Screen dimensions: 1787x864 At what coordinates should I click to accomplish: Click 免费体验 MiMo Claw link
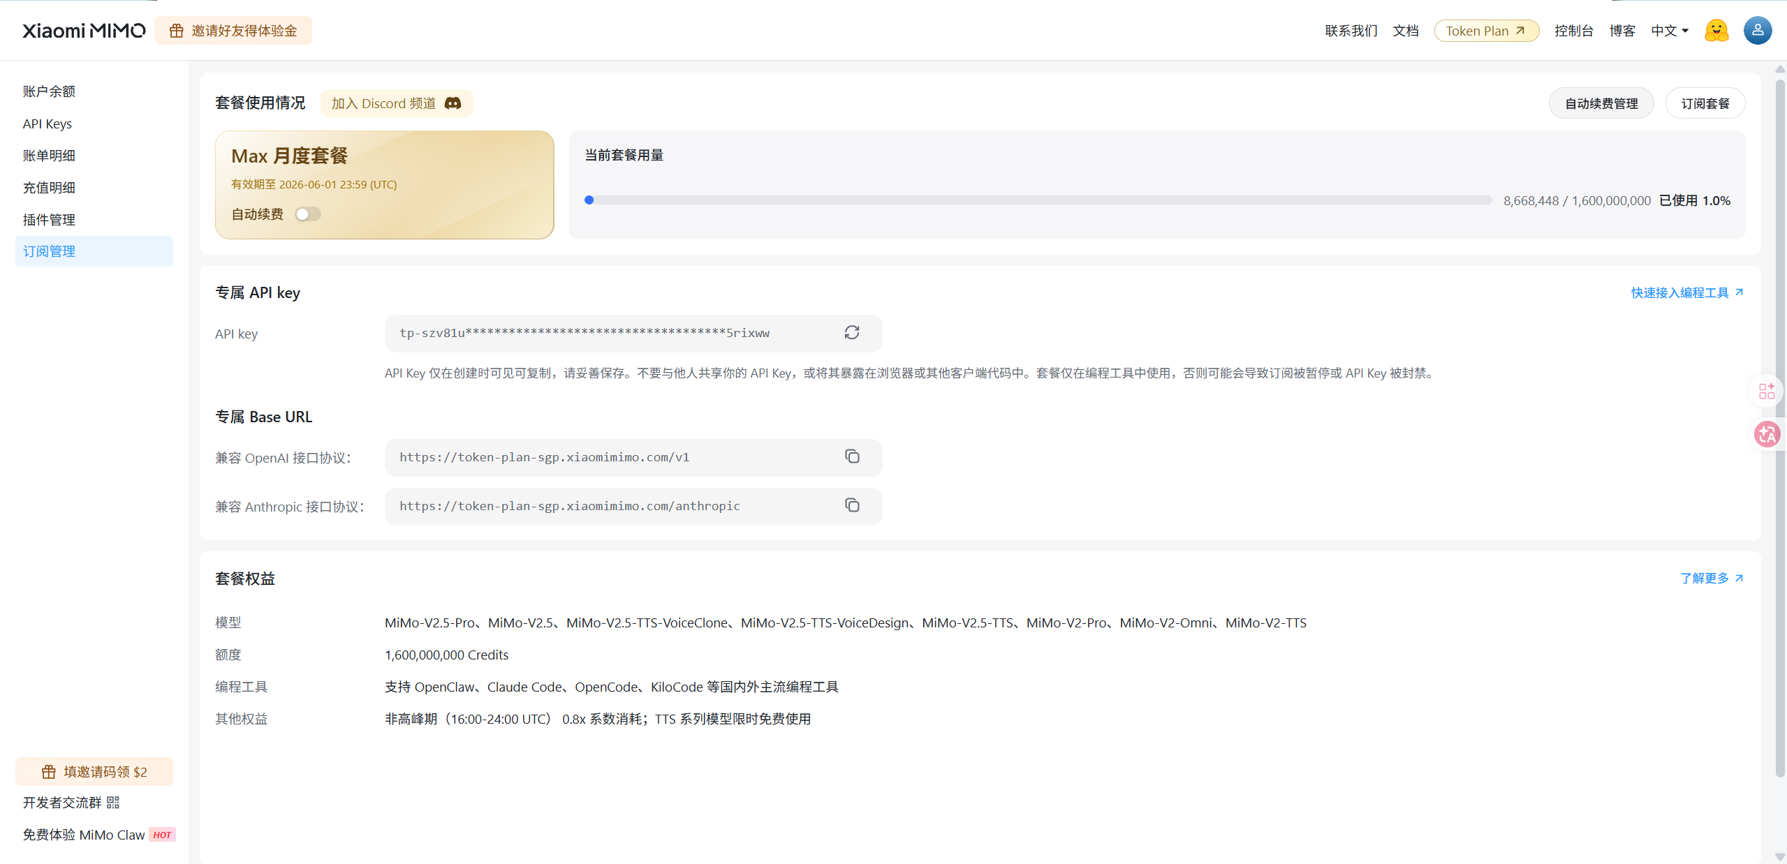tap(84, 835)
